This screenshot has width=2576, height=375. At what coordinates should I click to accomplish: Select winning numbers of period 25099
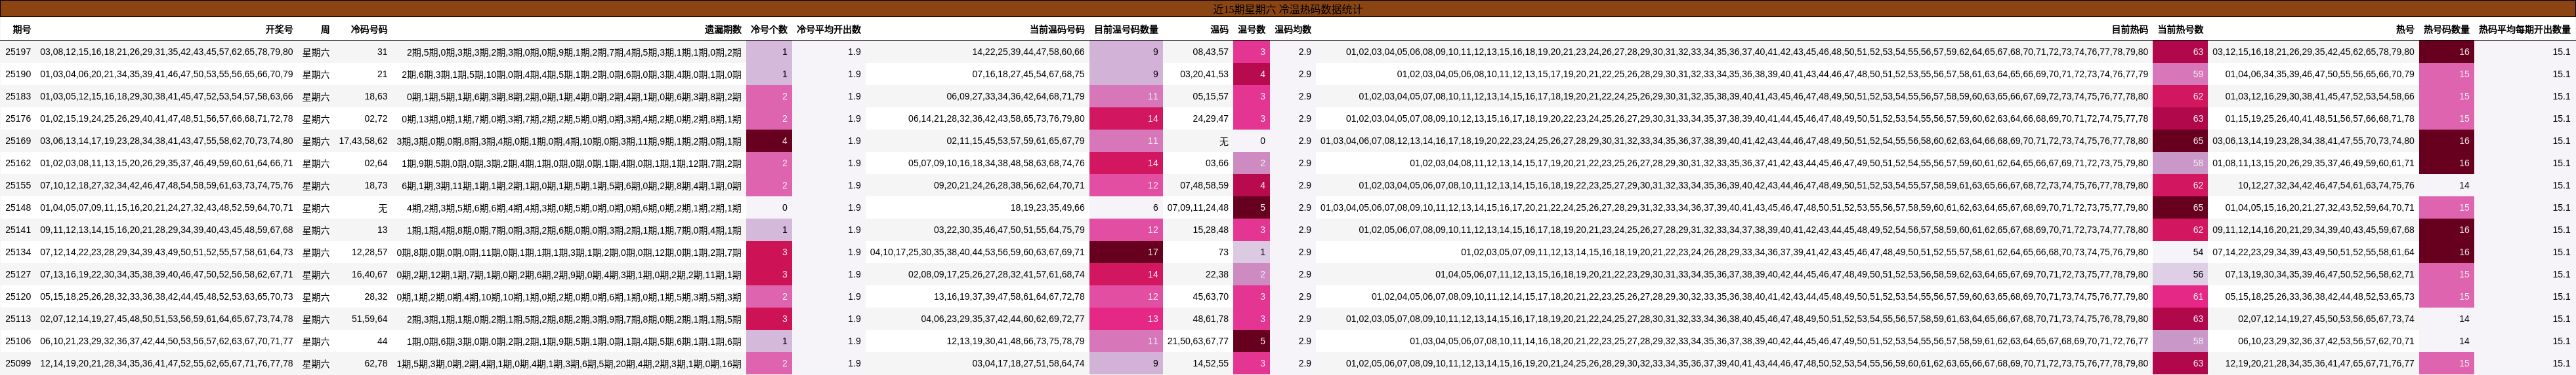coord(167,363)
